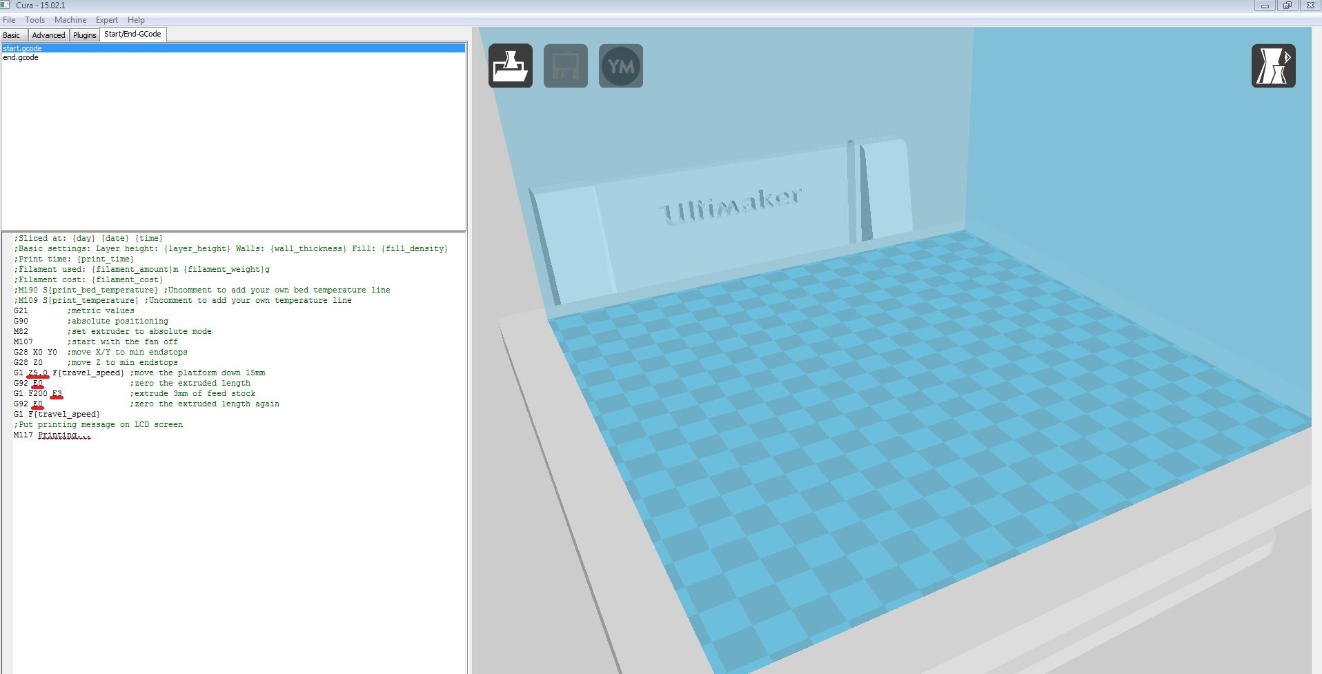The height and width of the screenshot is (674, 1322).
Task: Open the Machine menu
Action: click(70, 20)
